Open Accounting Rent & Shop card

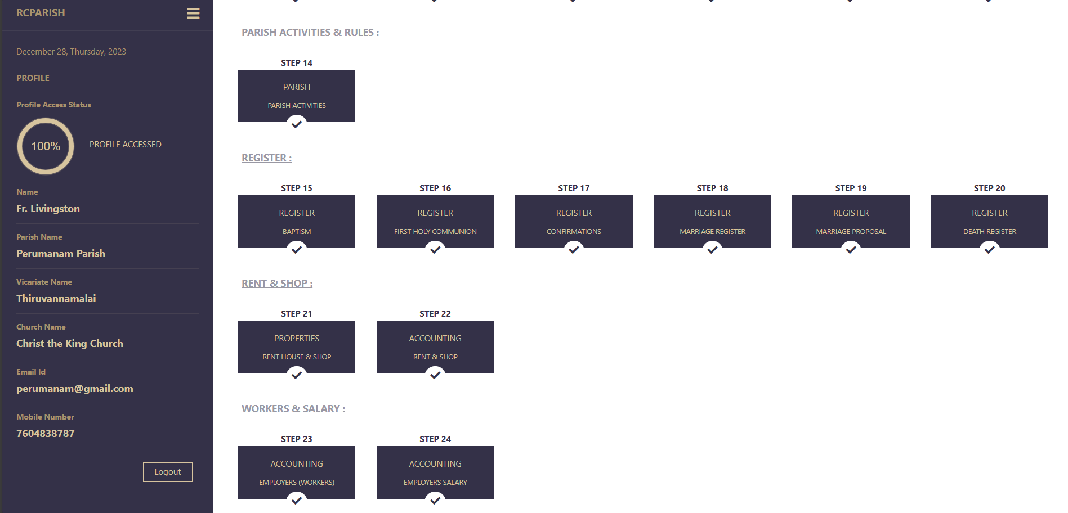pyautogui.click(x=435, y=346)
